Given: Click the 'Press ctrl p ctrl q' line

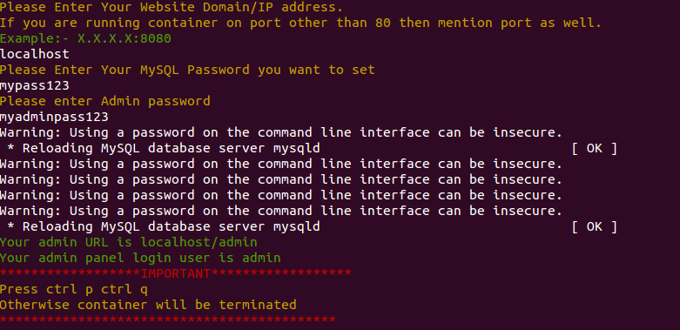Looking at the screenshot, I should tap(74, 289).
